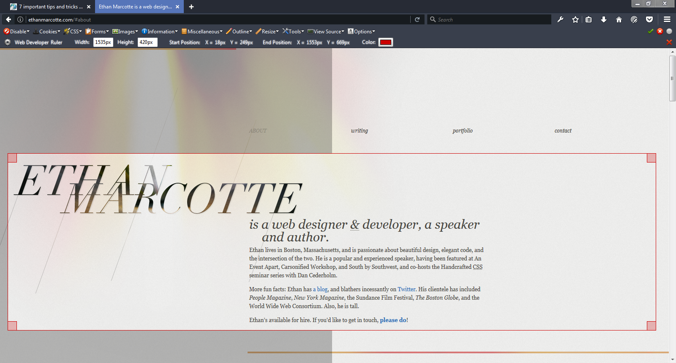
Task: Click the Web Developer Ruler gear icon
Action: click(8, 42)
